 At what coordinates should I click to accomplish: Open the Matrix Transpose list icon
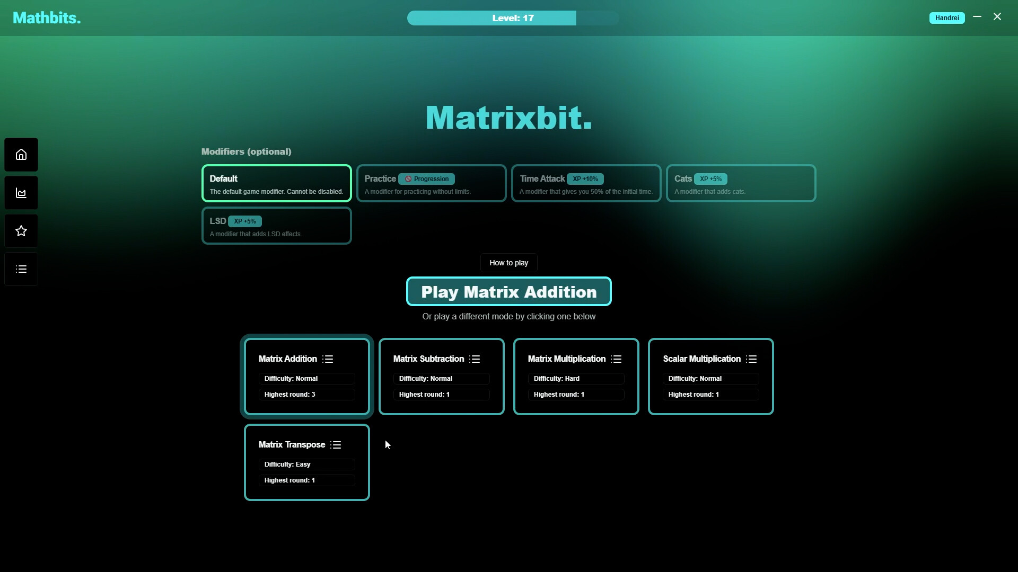pos(336,445)
